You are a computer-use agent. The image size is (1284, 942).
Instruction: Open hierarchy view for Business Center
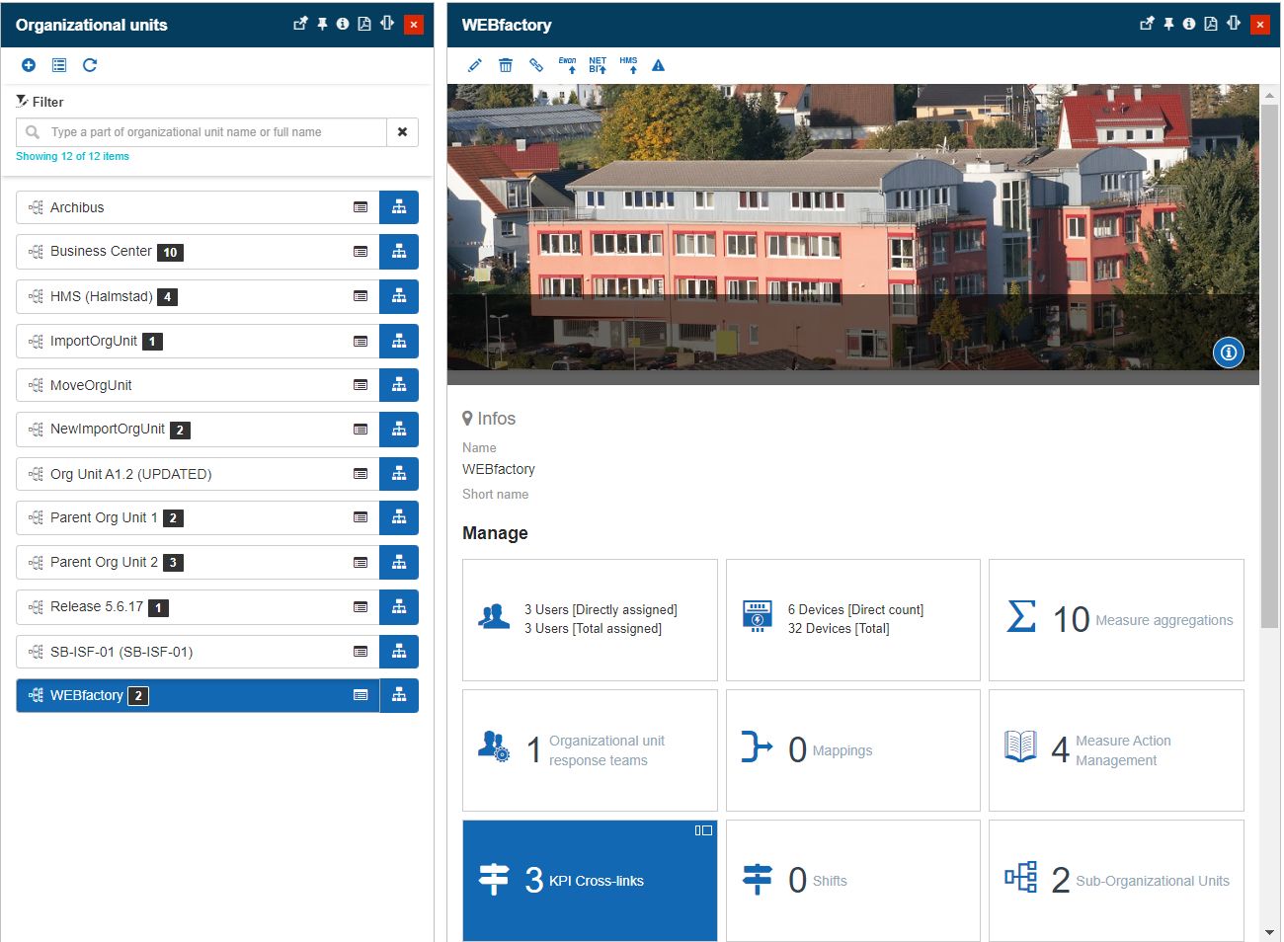coord(399,252)
